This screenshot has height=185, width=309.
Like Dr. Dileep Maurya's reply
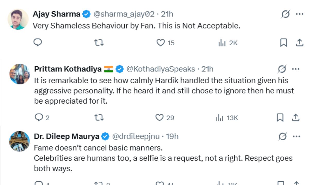[x=159, y=183]
